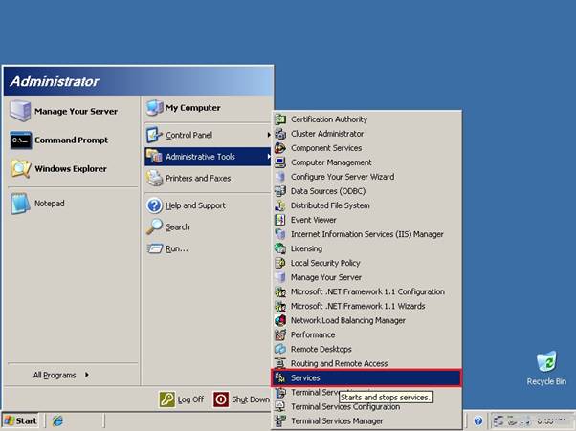Image resolution: width=576 pixels, height=431 pixels.
Task: Click the Notepad icon
Action: coord(20,204)
